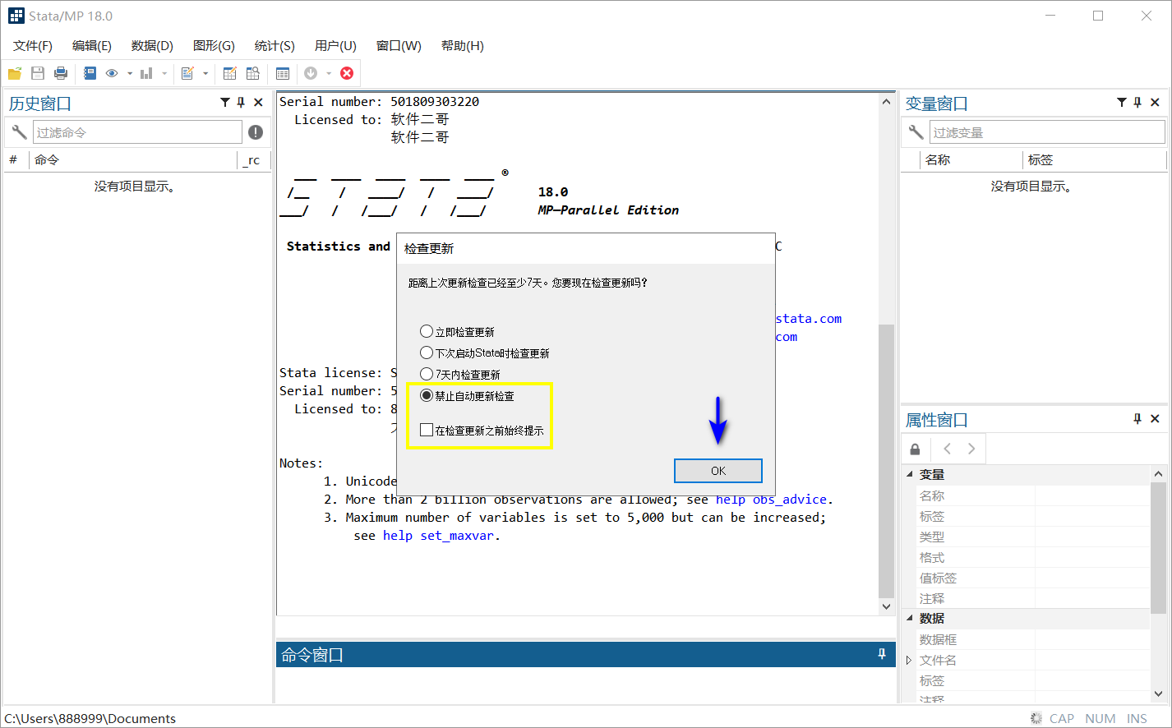This screenshot has width=1172, height=728.
Task: Pin the History window panel
Action: 241,102
